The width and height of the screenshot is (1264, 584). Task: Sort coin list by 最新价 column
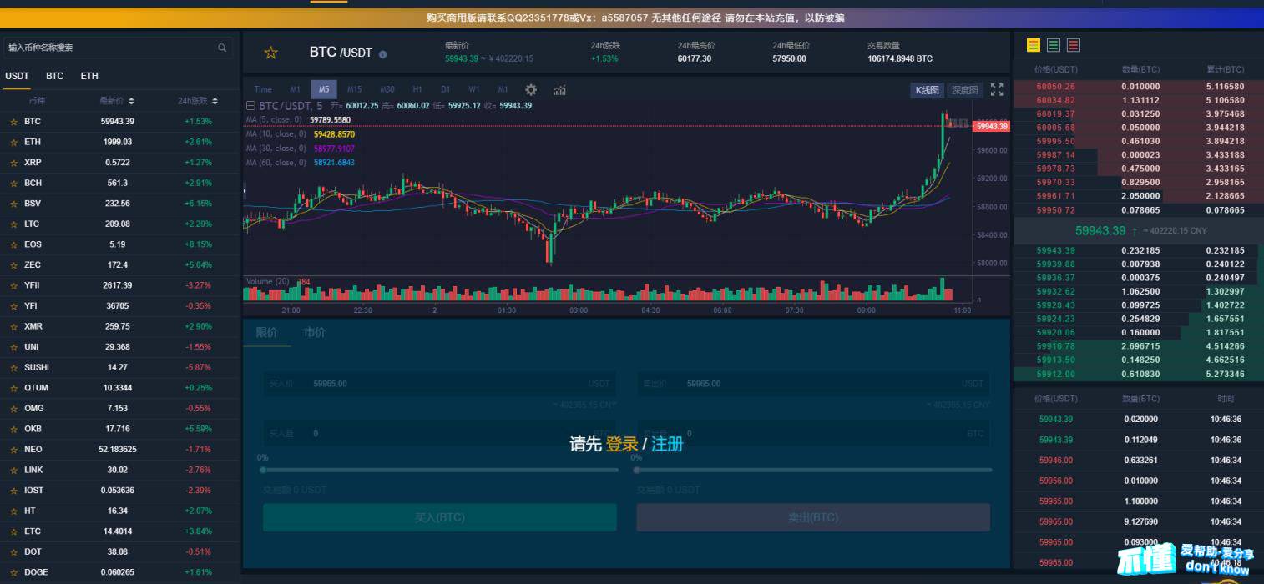pyautogui.click(x=117, y=101)
